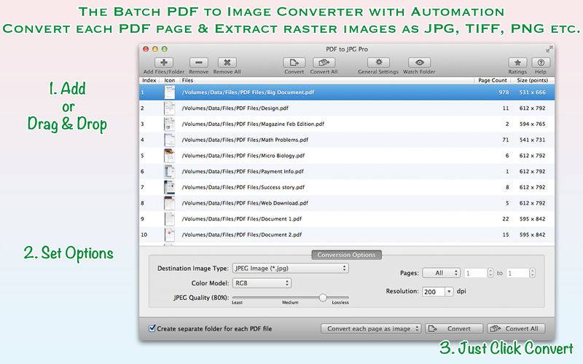Click the Remove minus icon
This screenshot has width=583, height=364.
(x=198, y=63)
